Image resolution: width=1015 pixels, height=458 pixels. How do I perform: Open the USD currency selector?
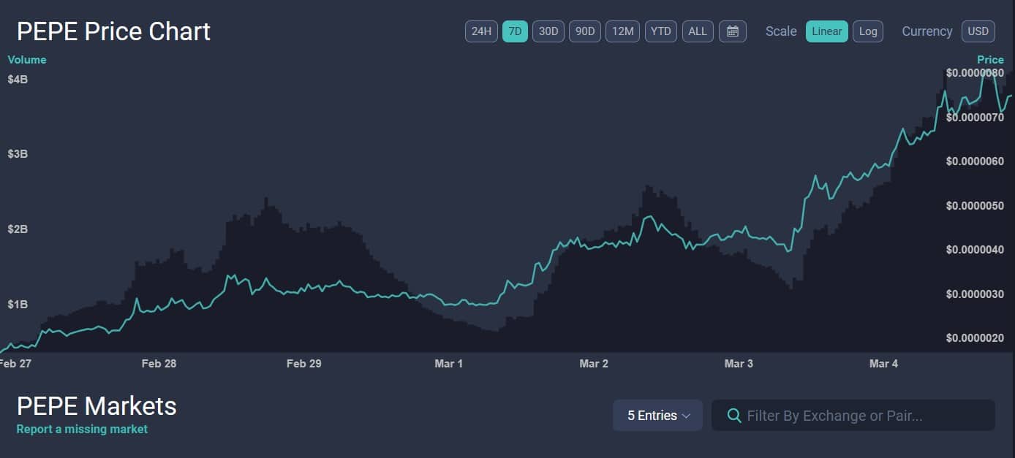[x=978, y=31]
